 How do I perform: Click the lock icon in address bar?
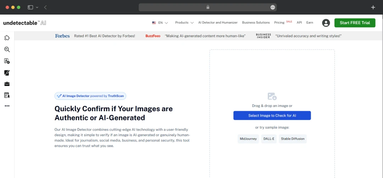coord(208,7)
